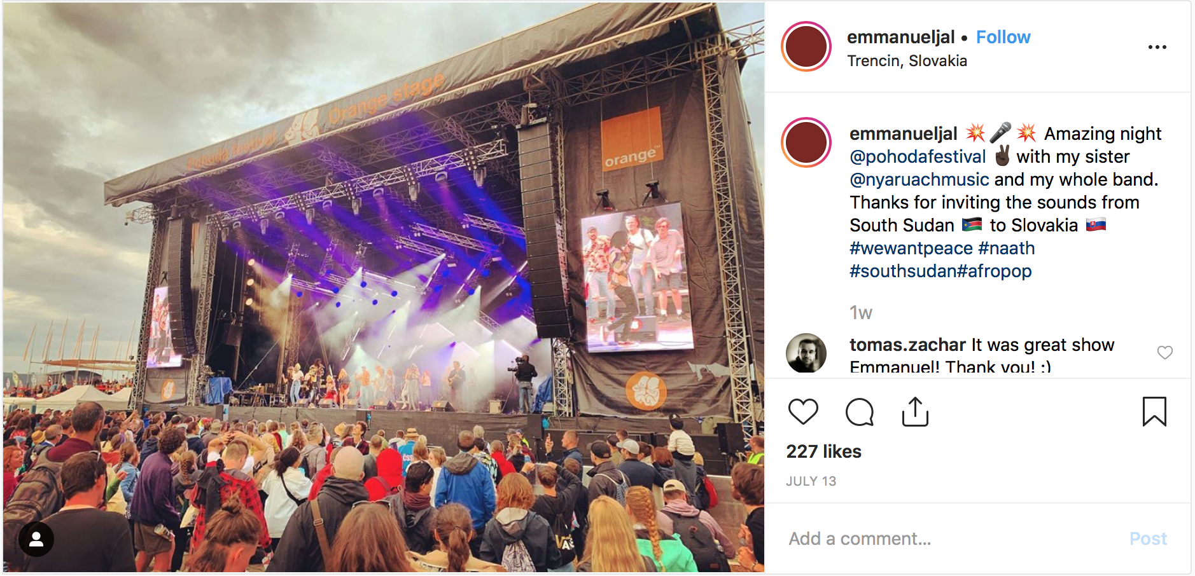
Task: Show tagged people icon on photo
Action: [x=36, y=539]
